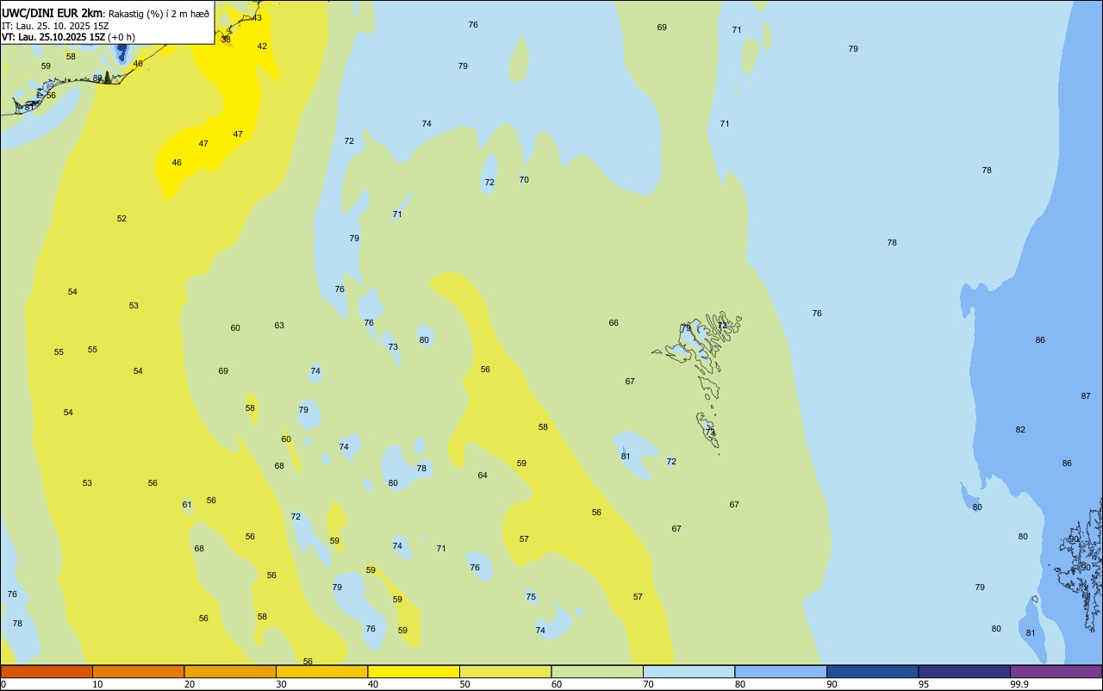Select the map value 66 west of the islands
The image size is (1103, 691).
click(614, 323)
